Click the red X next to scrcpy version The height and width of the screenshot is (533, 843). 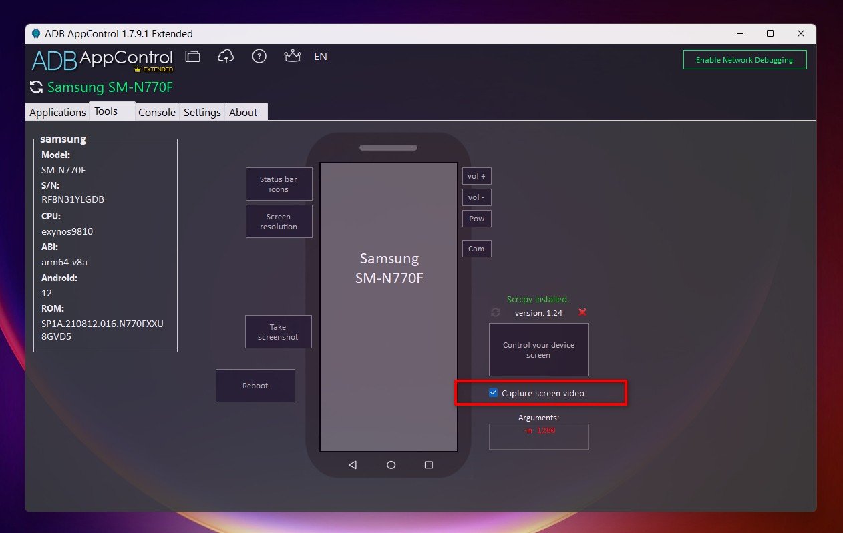tap(582, 312)
